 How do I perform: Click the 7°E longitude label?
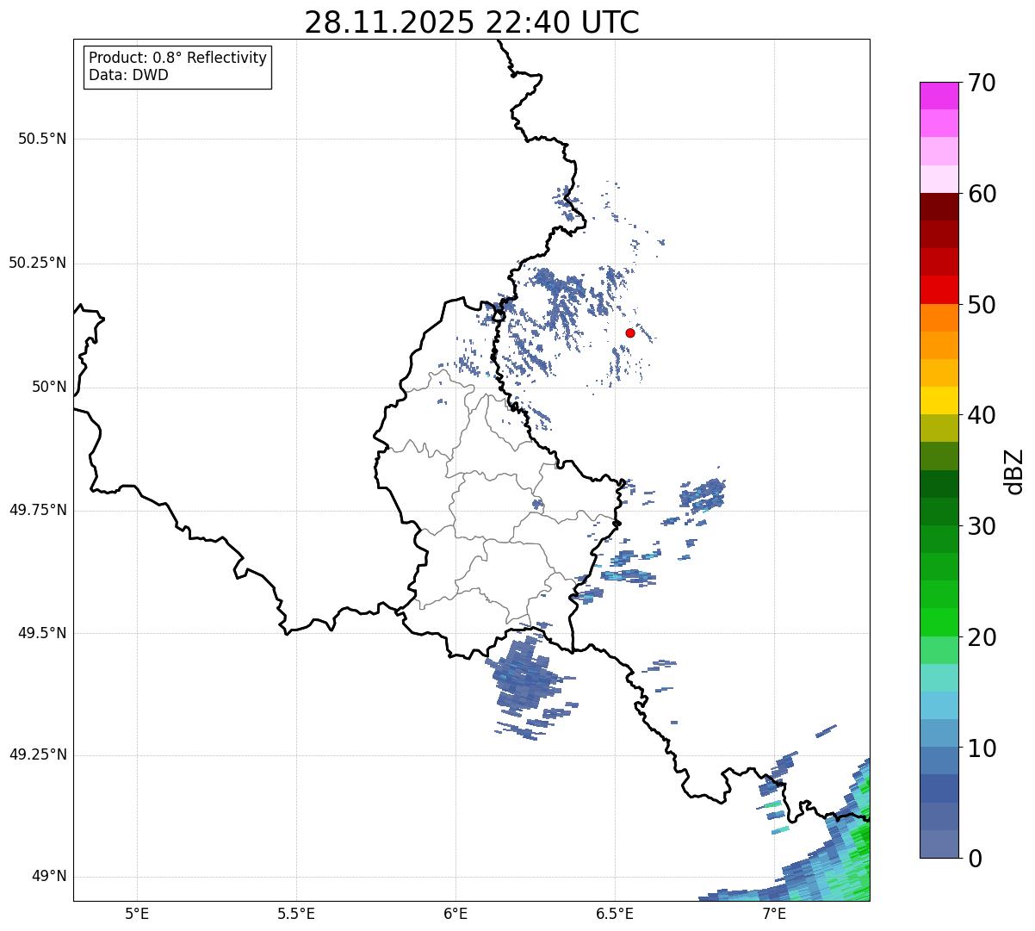(774, 913)
